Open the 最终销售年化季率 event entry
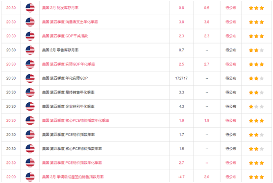Viewport: 273px width, 183px height. point(68,92)
